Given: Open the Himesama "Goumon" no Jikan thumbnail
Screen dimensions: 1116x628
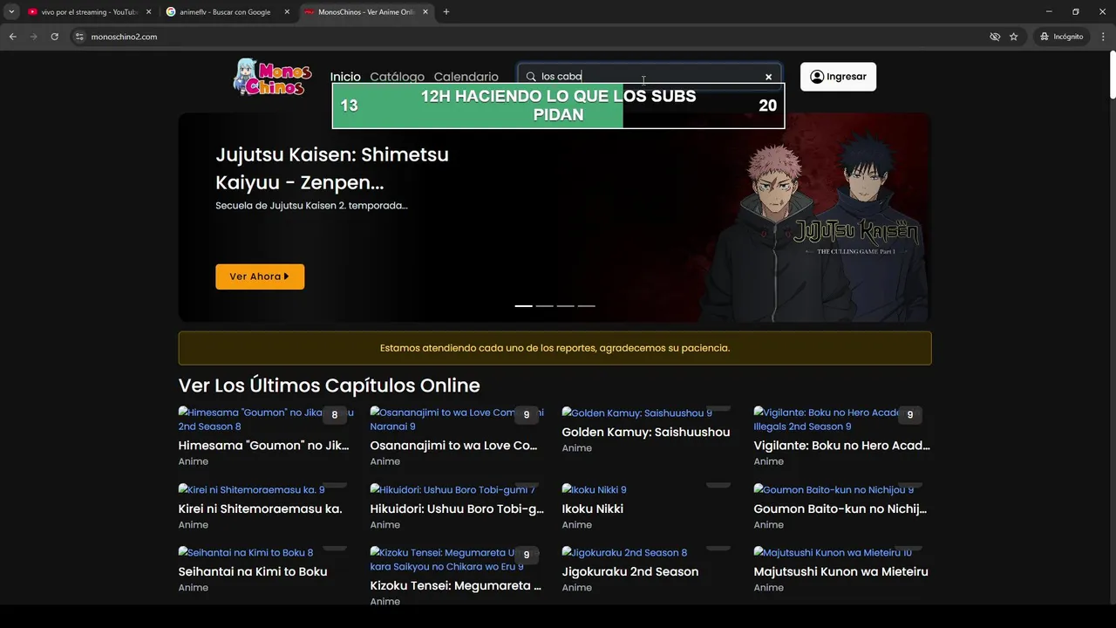Looking at the screenshot, I should coord(266,420).
